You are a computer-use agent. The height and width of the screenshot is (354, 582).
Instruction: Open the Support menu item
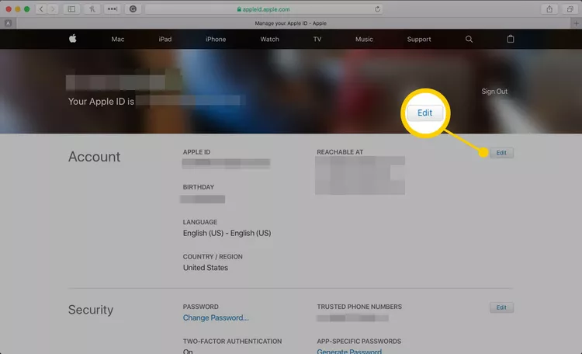[x=419, y=39]
